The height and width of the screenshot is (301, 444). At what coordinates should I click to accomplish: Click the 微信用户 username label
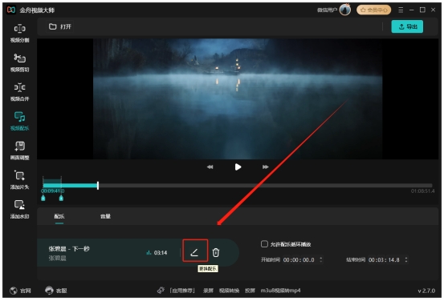pyautogui.click(x=327, y=10)
